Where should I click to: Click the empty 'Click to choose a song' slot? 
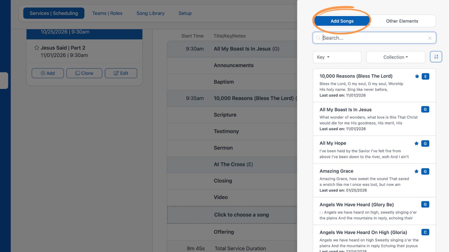click(x=232, y=215)
